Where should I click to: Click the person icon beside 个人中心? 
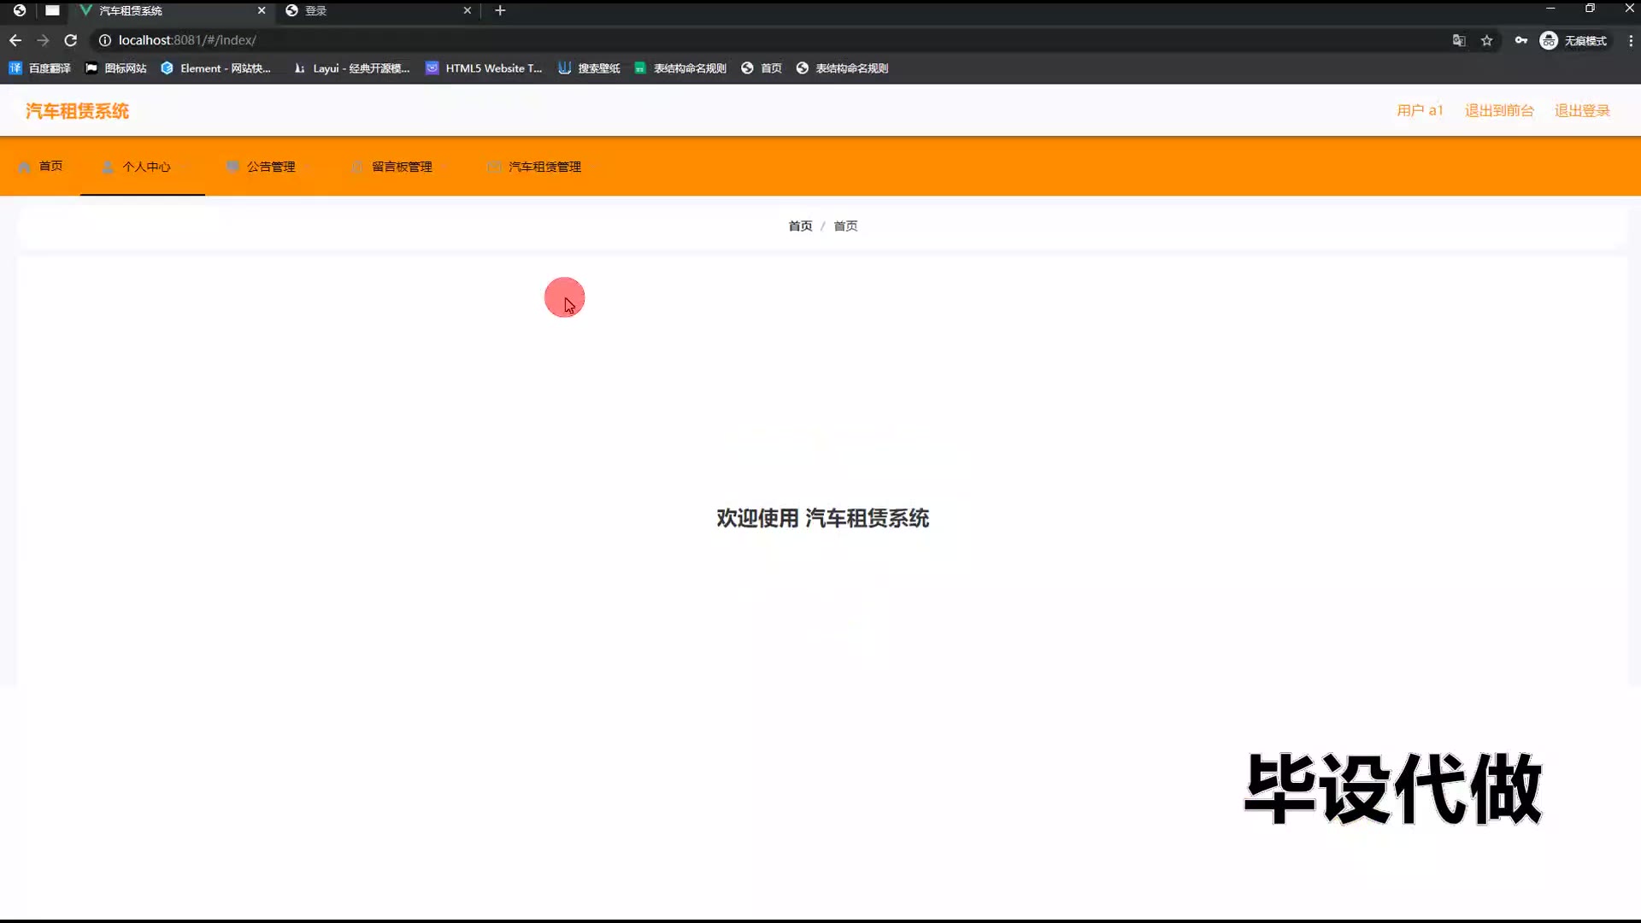coord(108,167)
